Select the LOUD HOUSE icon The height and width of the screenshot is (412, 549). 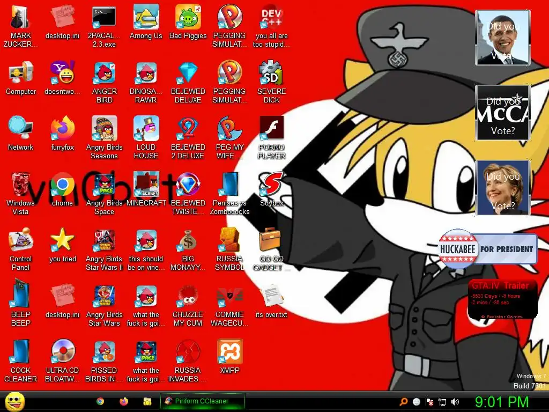pos(146,138)
